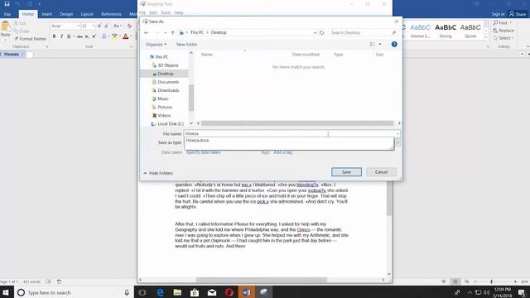Click the Add a tag link
Image resolution: width=530 pixels, height=298 pixels.
coord(282,152)
